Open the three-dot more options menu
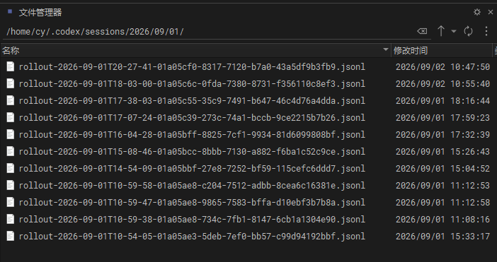The height and width of the screenshot is (262, 497). tap(486, 31)
